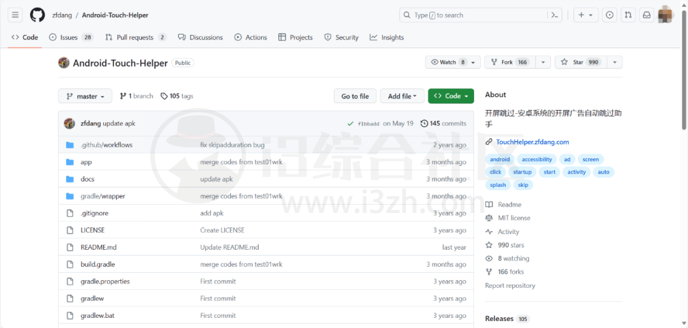Visit TouchHelper.zfdang.com link
The width and height of the screenshot is (688, 328).
(x=533, y=142)
